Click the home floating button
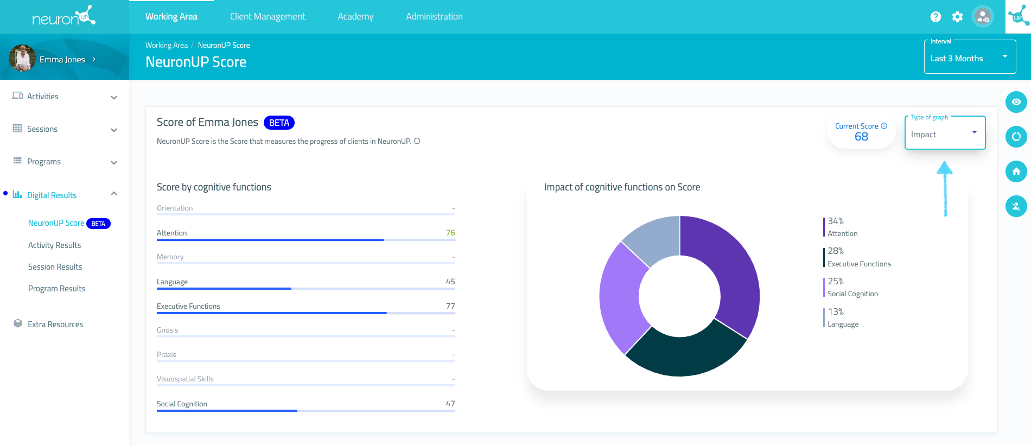 coord(1016,171)
